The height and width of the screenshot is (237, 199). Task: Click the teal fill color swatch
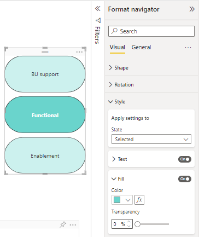117,200
